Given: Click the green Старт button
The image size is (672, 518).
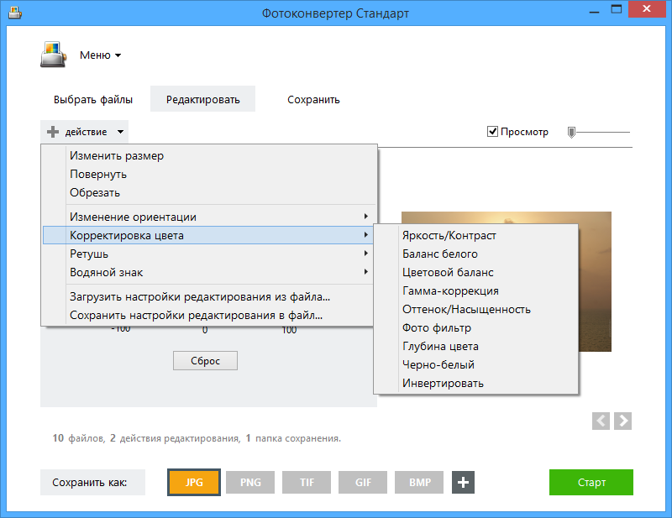Looking at the screenshot, I should point(591,483).
